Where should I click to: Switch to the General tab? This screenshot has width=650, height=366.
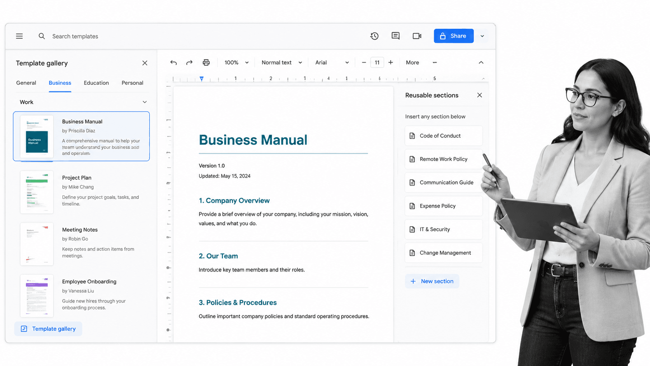click(26, 83)
